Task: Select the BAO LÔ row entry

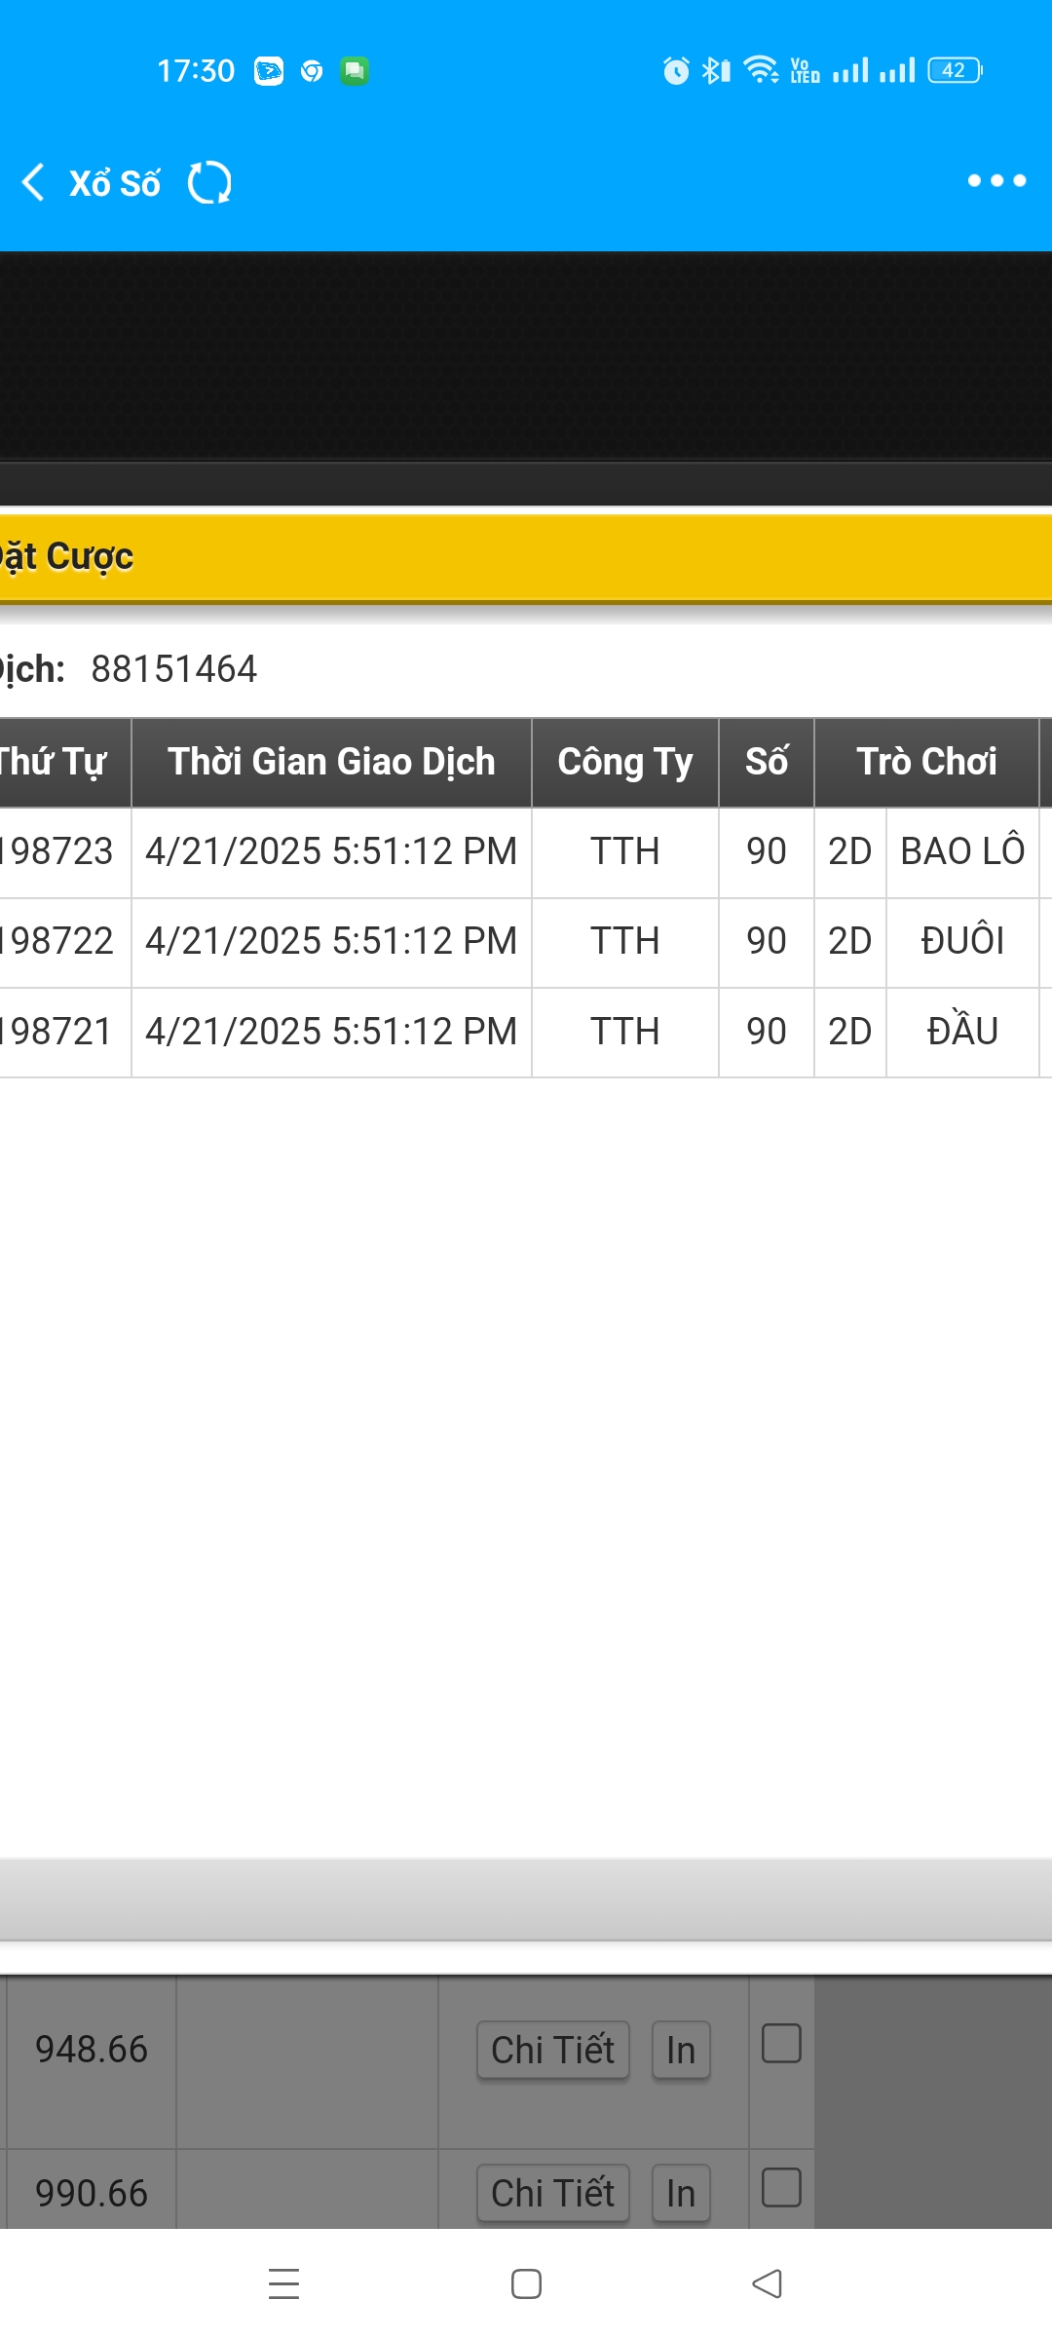Action: click(962, 851)
